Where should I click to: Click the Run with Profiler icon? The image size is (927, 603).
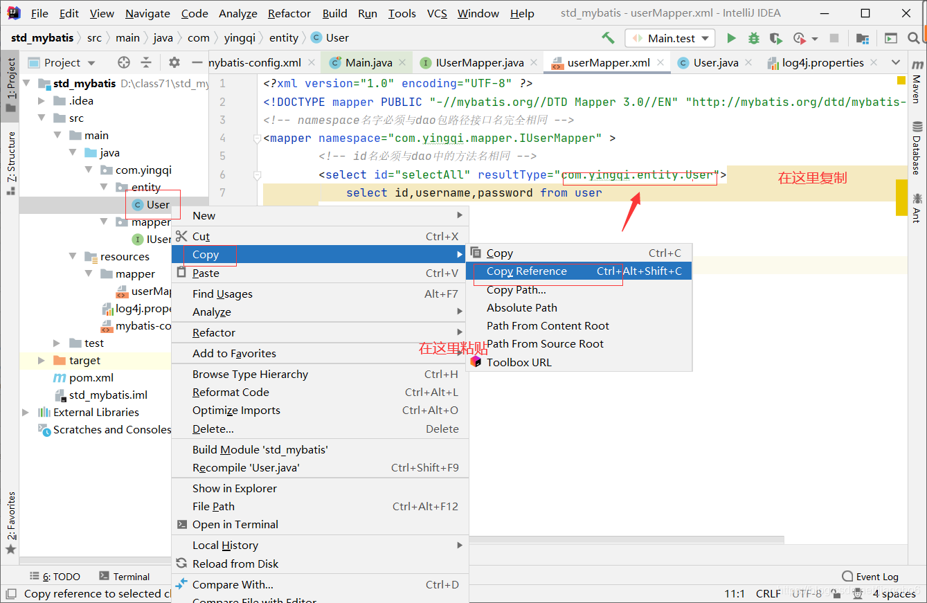pos(800,38)
